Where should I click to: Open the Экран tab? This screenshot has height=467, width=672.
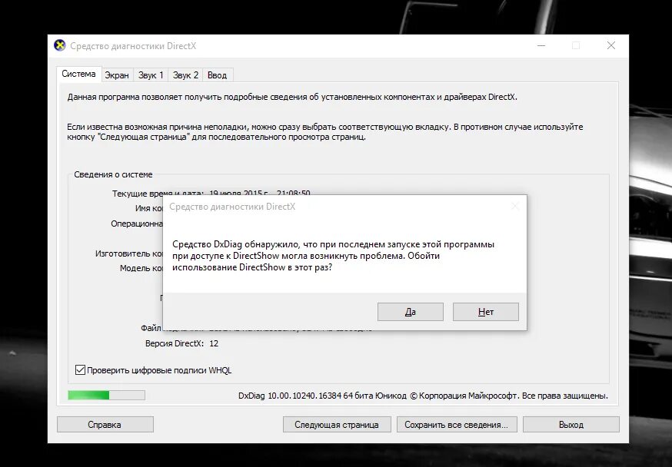(117, 75)
